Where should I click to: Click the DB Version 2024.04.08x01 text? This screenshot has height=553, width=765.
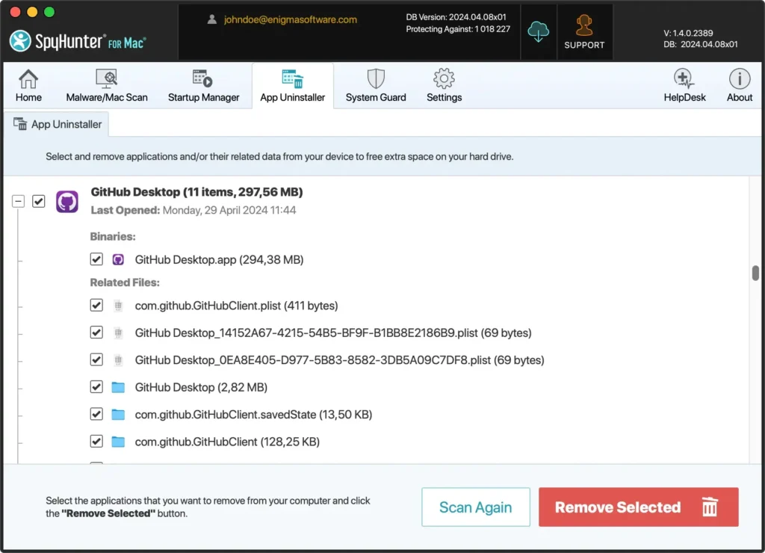point(456,17)
